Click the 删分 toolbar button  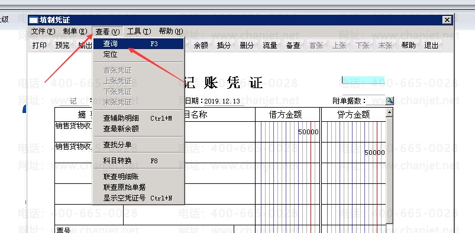tap(247, 46)
